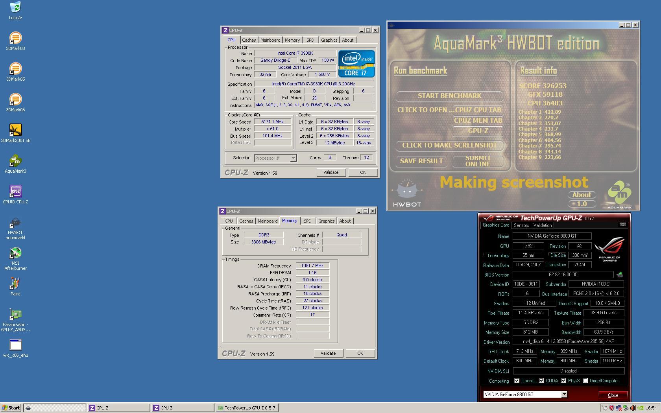Select TechPowerUp GPU-Z taskbar button
This screenshot has height=413, width=661.
coord(247,408)
